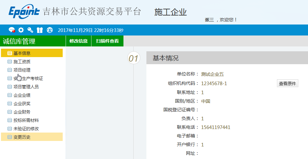Click the user name 张三
The image size is (308, 159).
[209, 20]
